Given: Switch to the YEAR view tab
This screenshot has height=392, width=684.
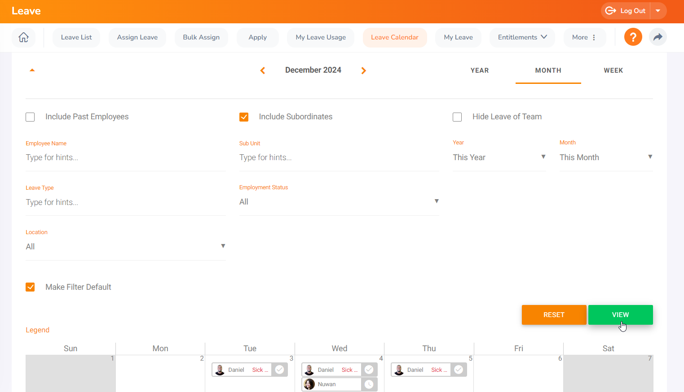Looking at the screenshot, I should (x=480, y=70).
